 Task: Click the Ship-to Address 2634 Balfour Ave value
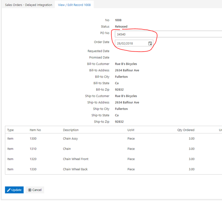(x=127, y=102)
